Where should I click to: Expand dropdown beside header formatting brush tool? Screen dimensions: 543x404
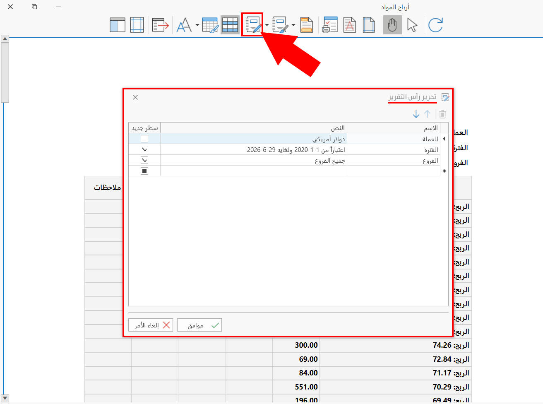click(293, 25)
